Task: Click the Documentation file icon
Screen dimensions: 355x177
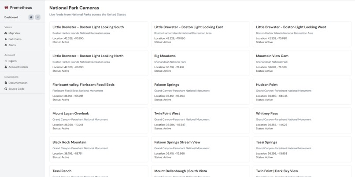Action: click(6, 83)
